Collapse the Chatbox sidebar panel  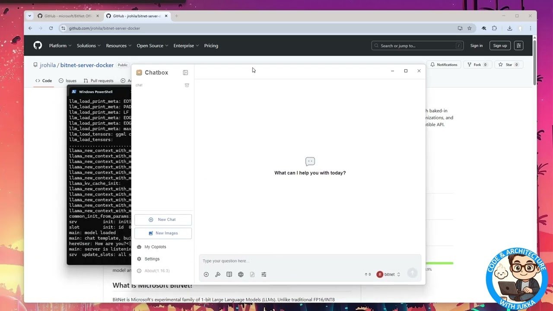pos(185,73)
